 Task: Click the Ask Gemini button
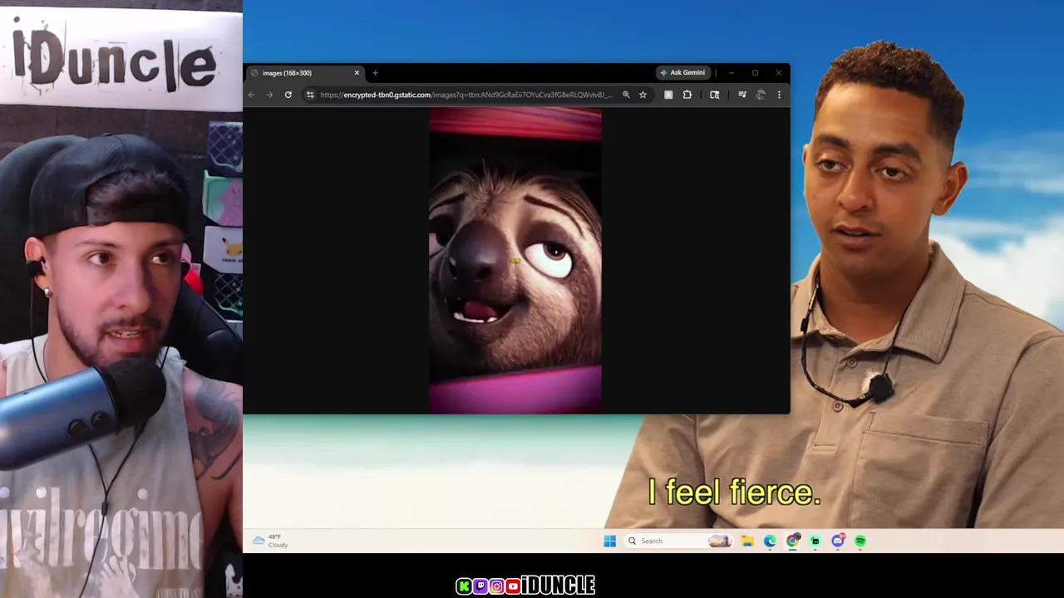click(x=683, y=72)
